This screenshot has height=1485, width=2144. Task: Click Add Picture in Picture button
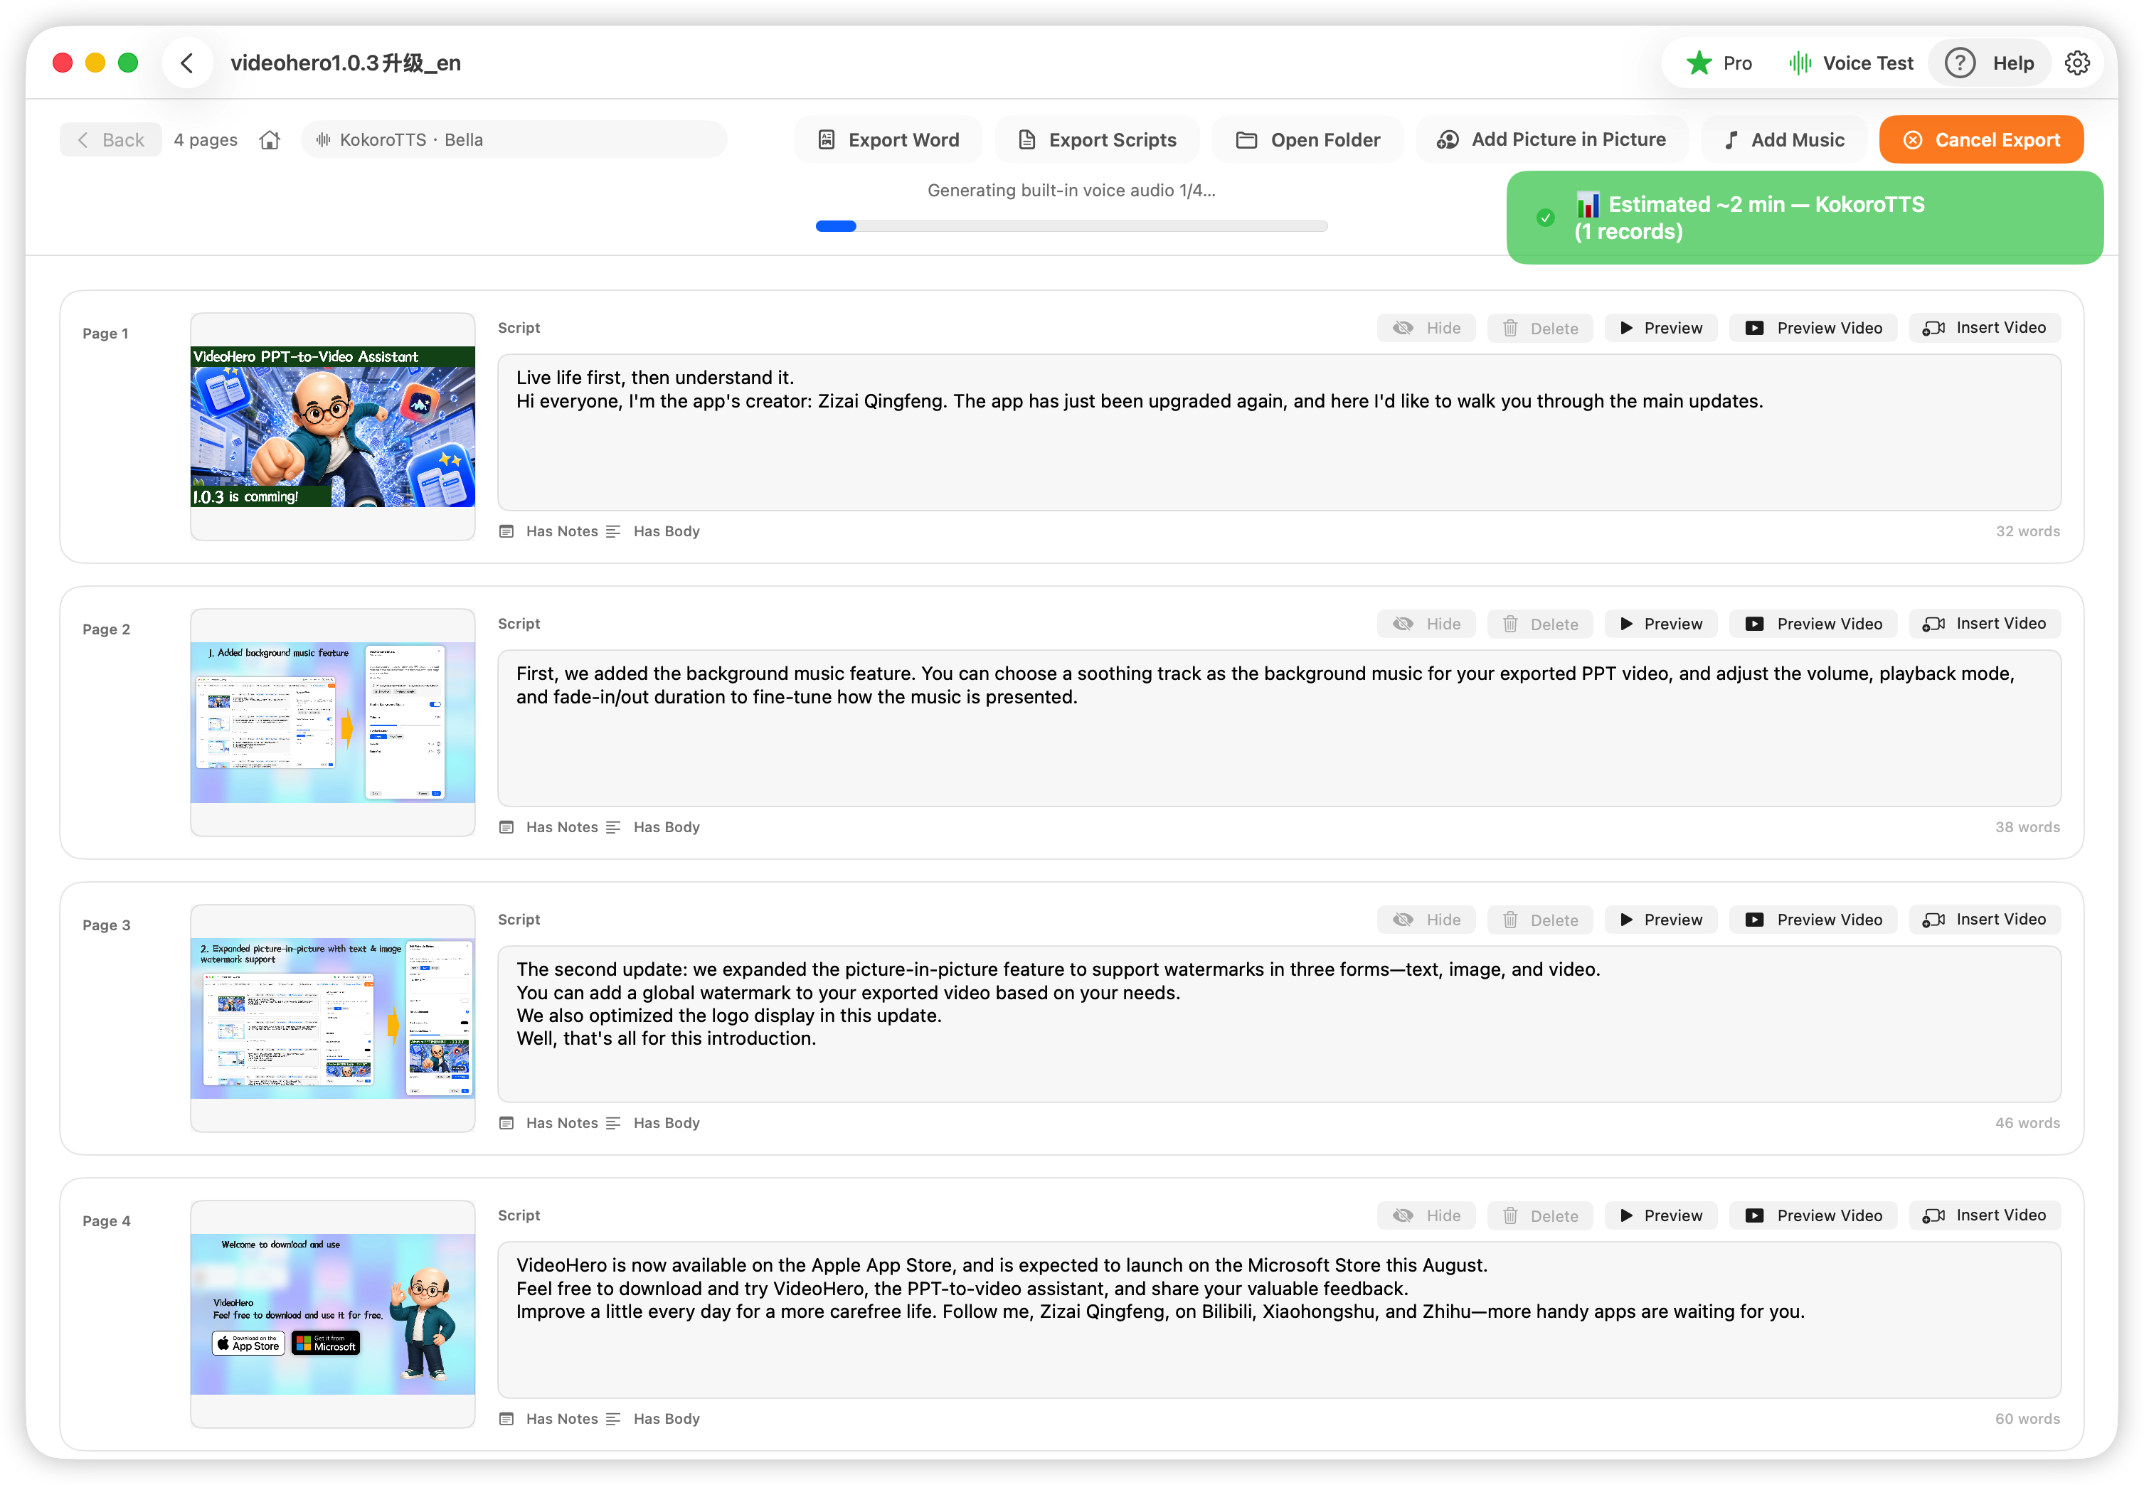pos(1551,139)
